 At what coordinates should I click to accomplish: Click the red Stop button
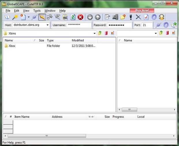80,17
